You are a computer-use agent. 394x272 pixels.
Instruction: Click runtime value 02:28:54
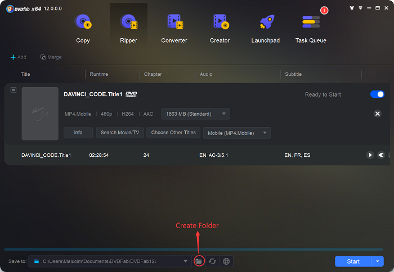(99, 155)
